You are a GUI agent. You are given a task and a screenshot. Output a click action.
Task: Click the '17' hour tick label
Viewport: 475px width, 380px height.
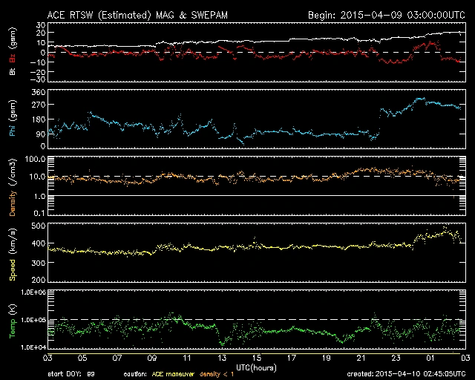292,358
